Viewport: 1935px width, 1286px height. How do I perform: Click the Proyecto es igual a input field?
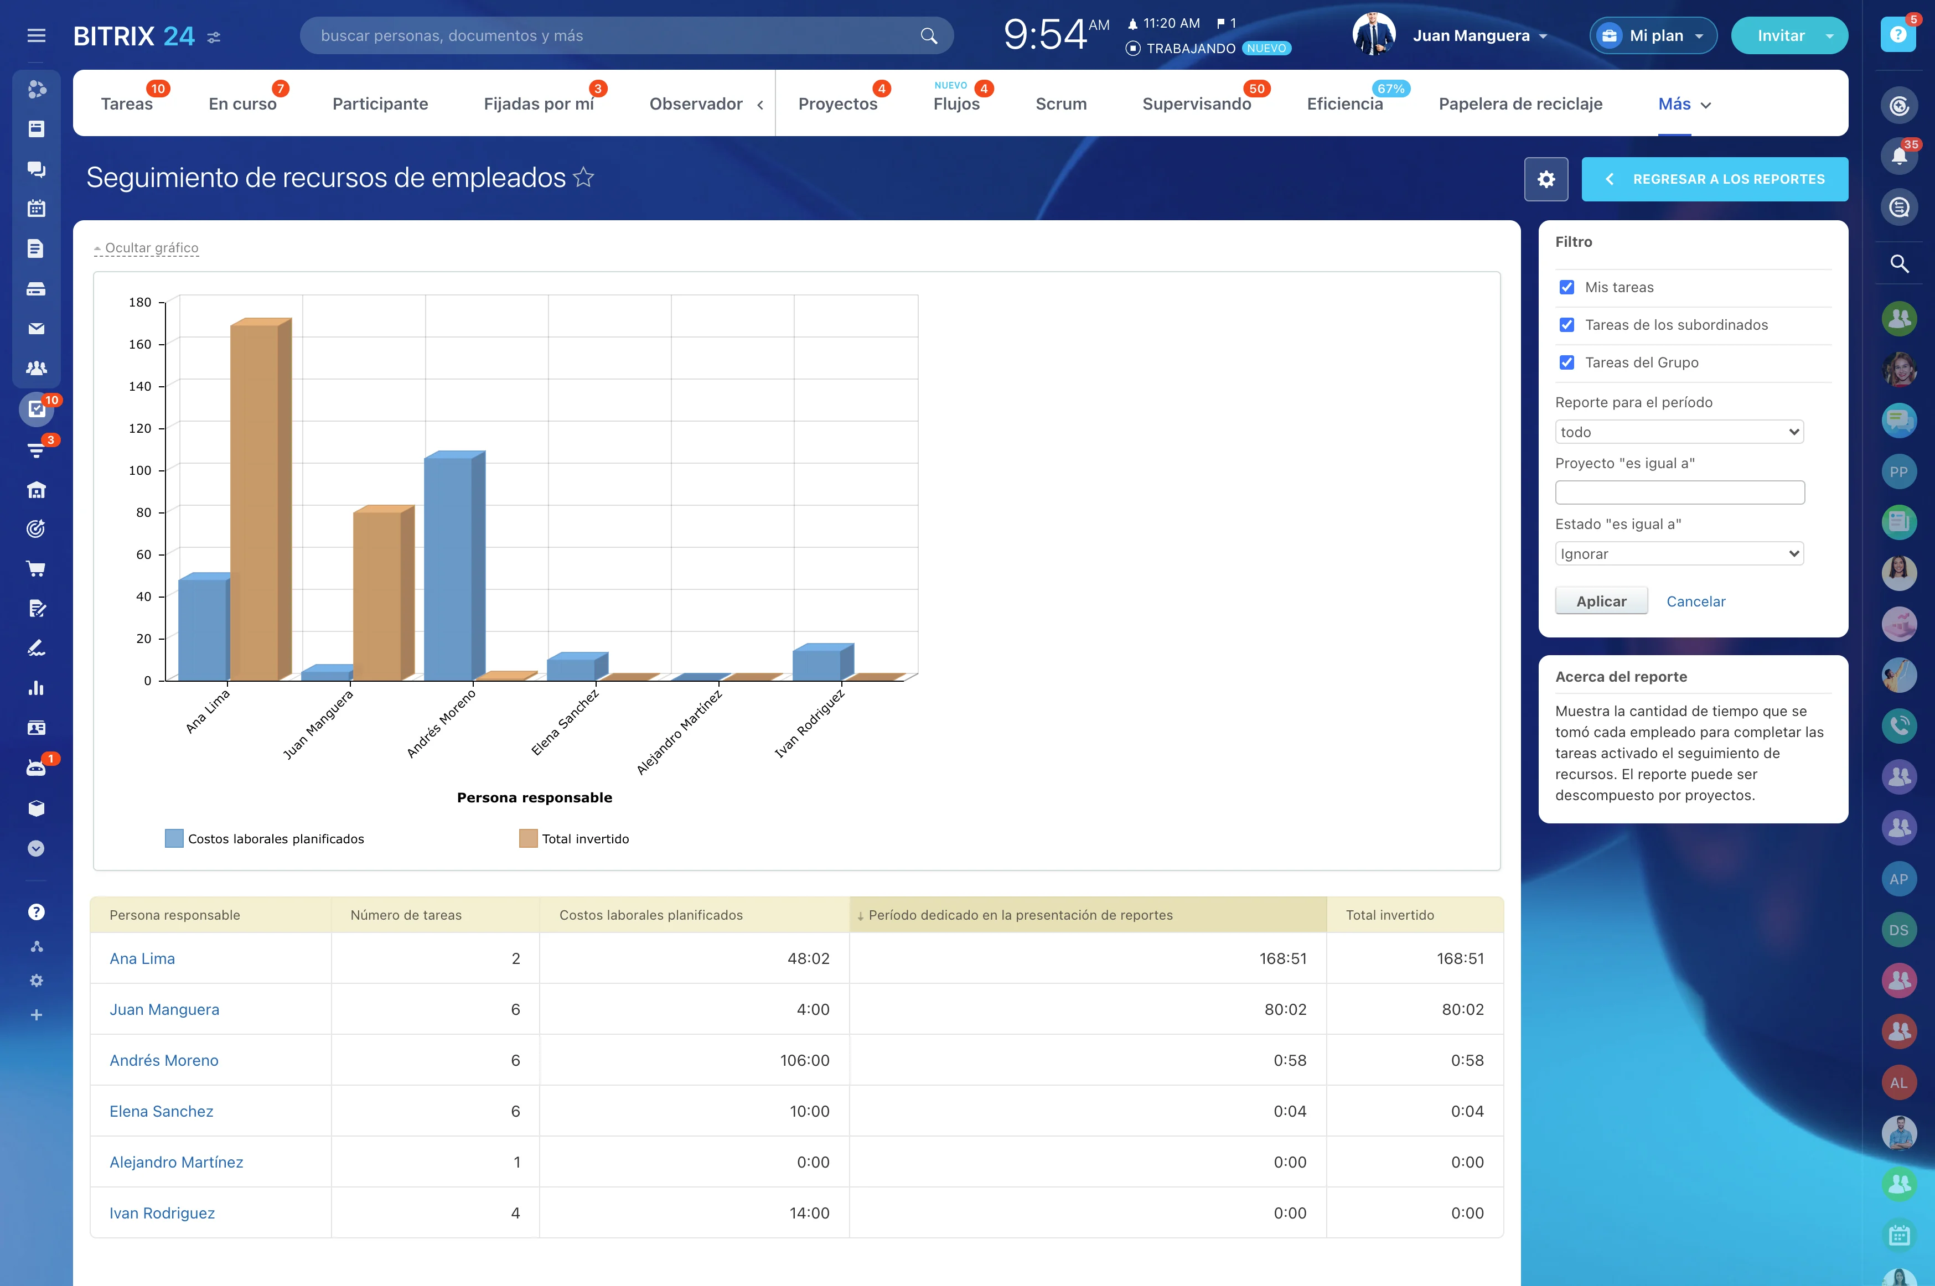pos(1679,492)
